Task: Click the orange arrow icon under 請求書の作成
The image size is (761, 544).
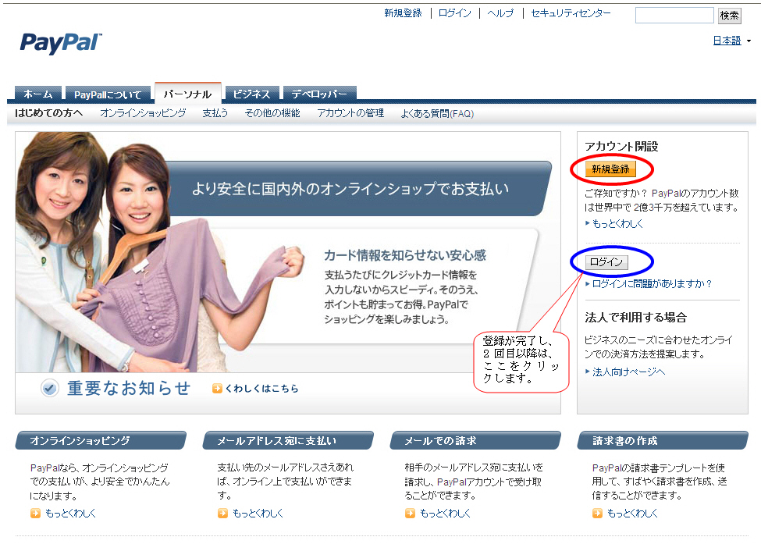Action: coord(597,513)
